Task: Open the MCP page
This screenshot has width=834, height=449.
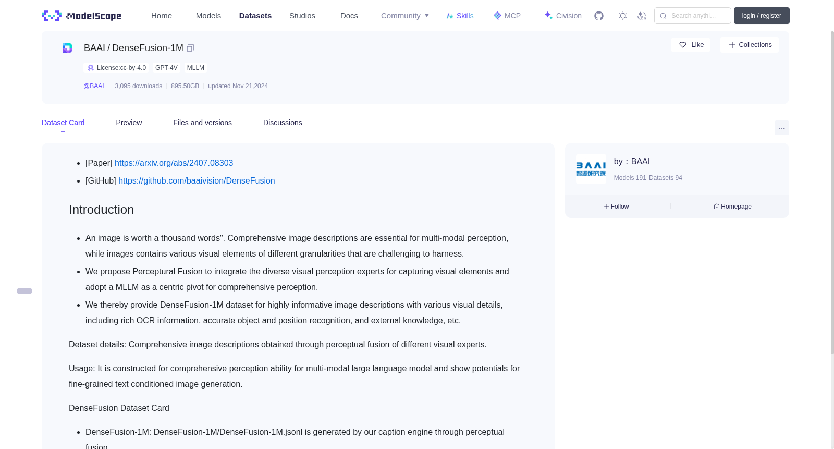Action: (x=507, y=16)
